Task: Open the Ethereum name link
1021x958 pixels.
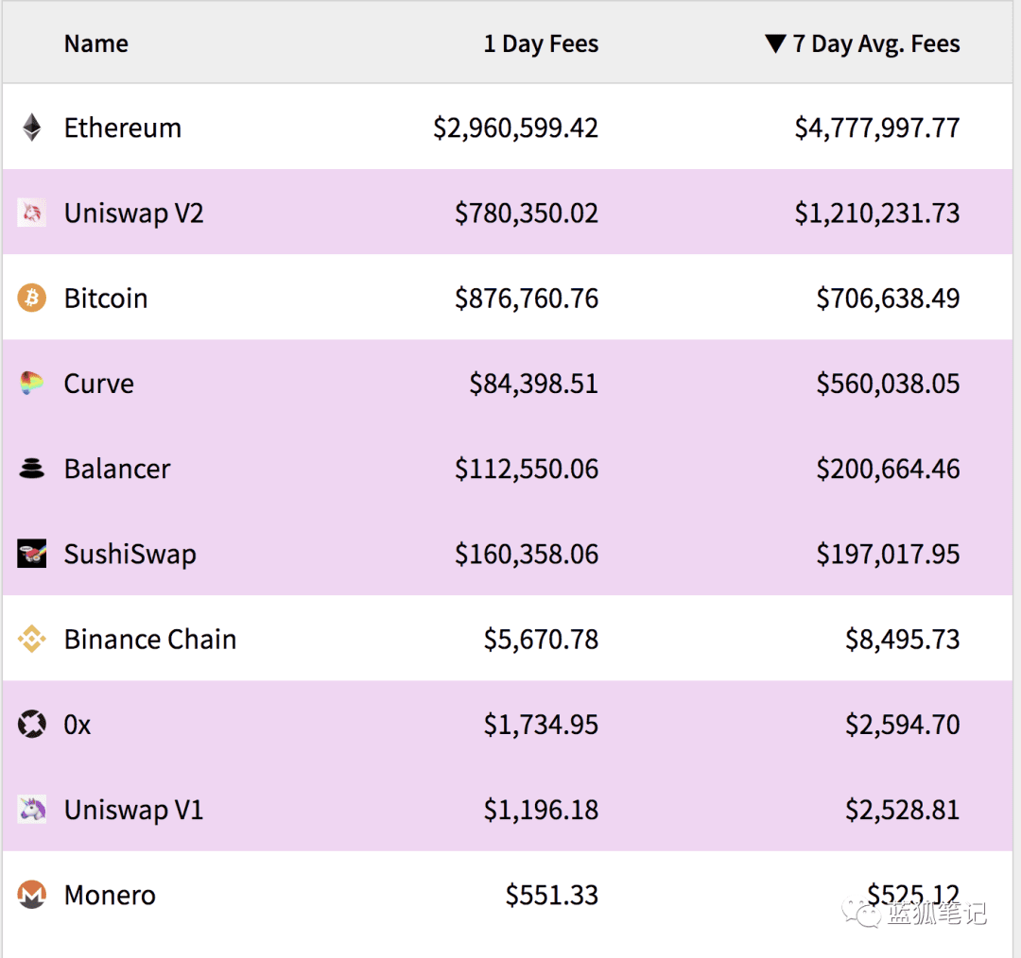Action: pos(122,128)
